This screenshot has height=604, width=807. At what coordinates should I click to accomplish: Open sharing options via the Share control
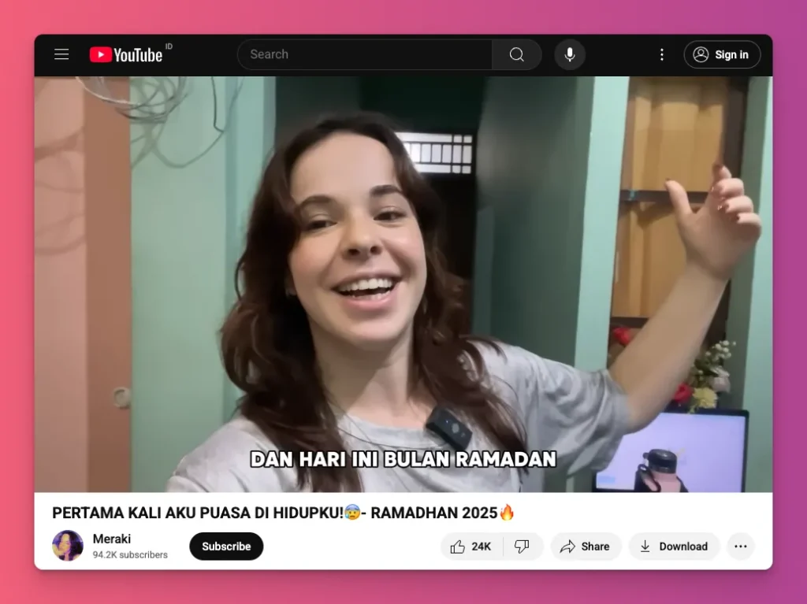point(585,546)
